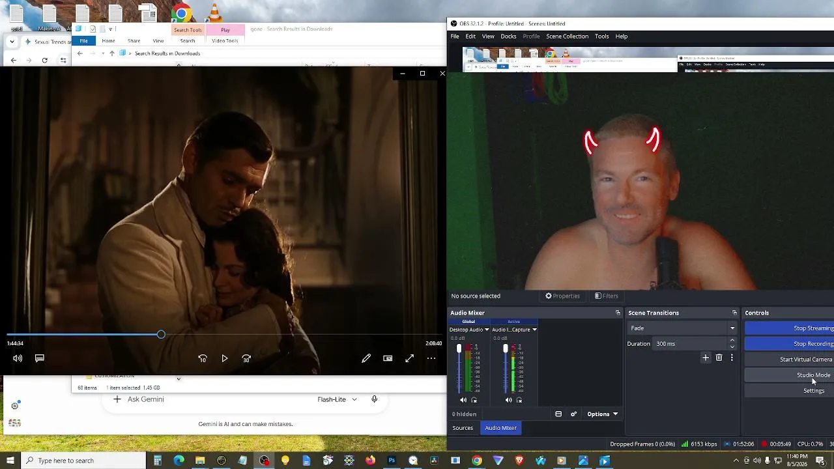Viewport: 834px width, 469px height.
Task: Open Video Tools tab in File Explorer
Action: click(225, 41)
